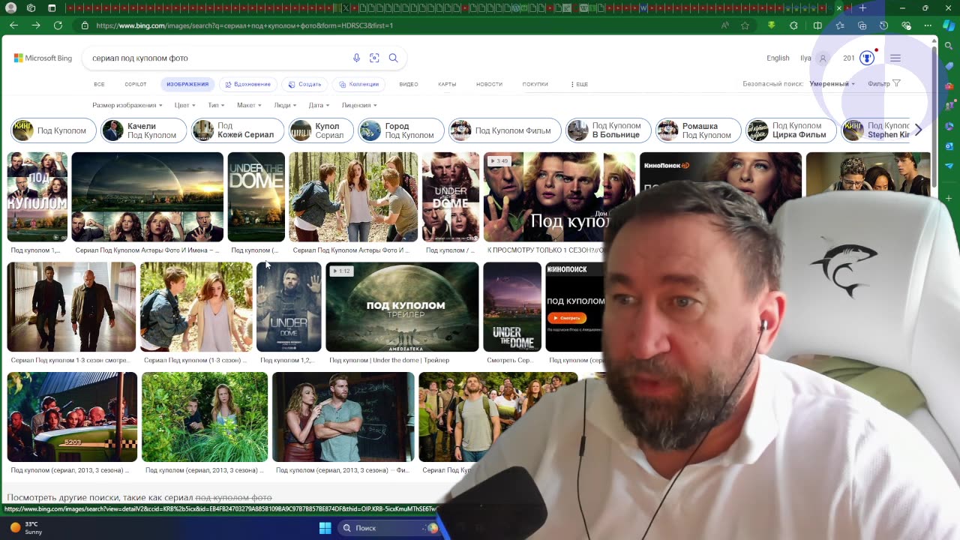Select the Качели Под Куполом suggestion chip

click(x=143, y=130)
